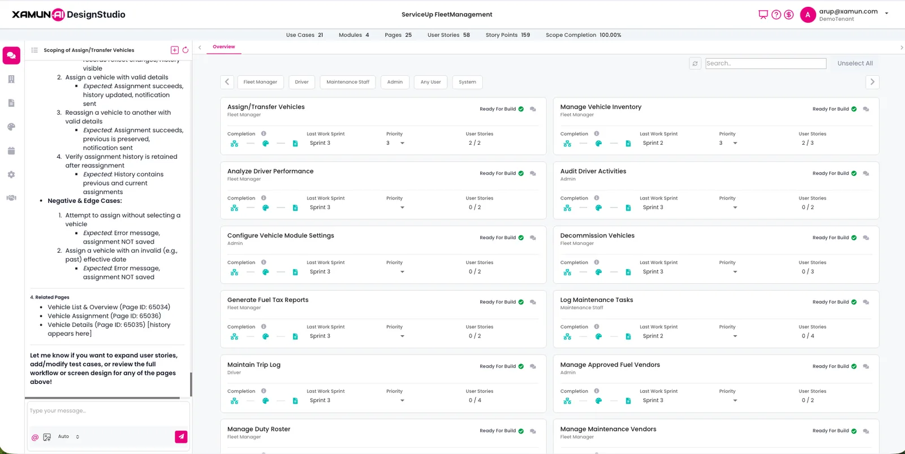This screenshot has height=454, width=905.
Task: Click the @ mention icon in chat
Action: pyautogui.click(x=35, y=437)
